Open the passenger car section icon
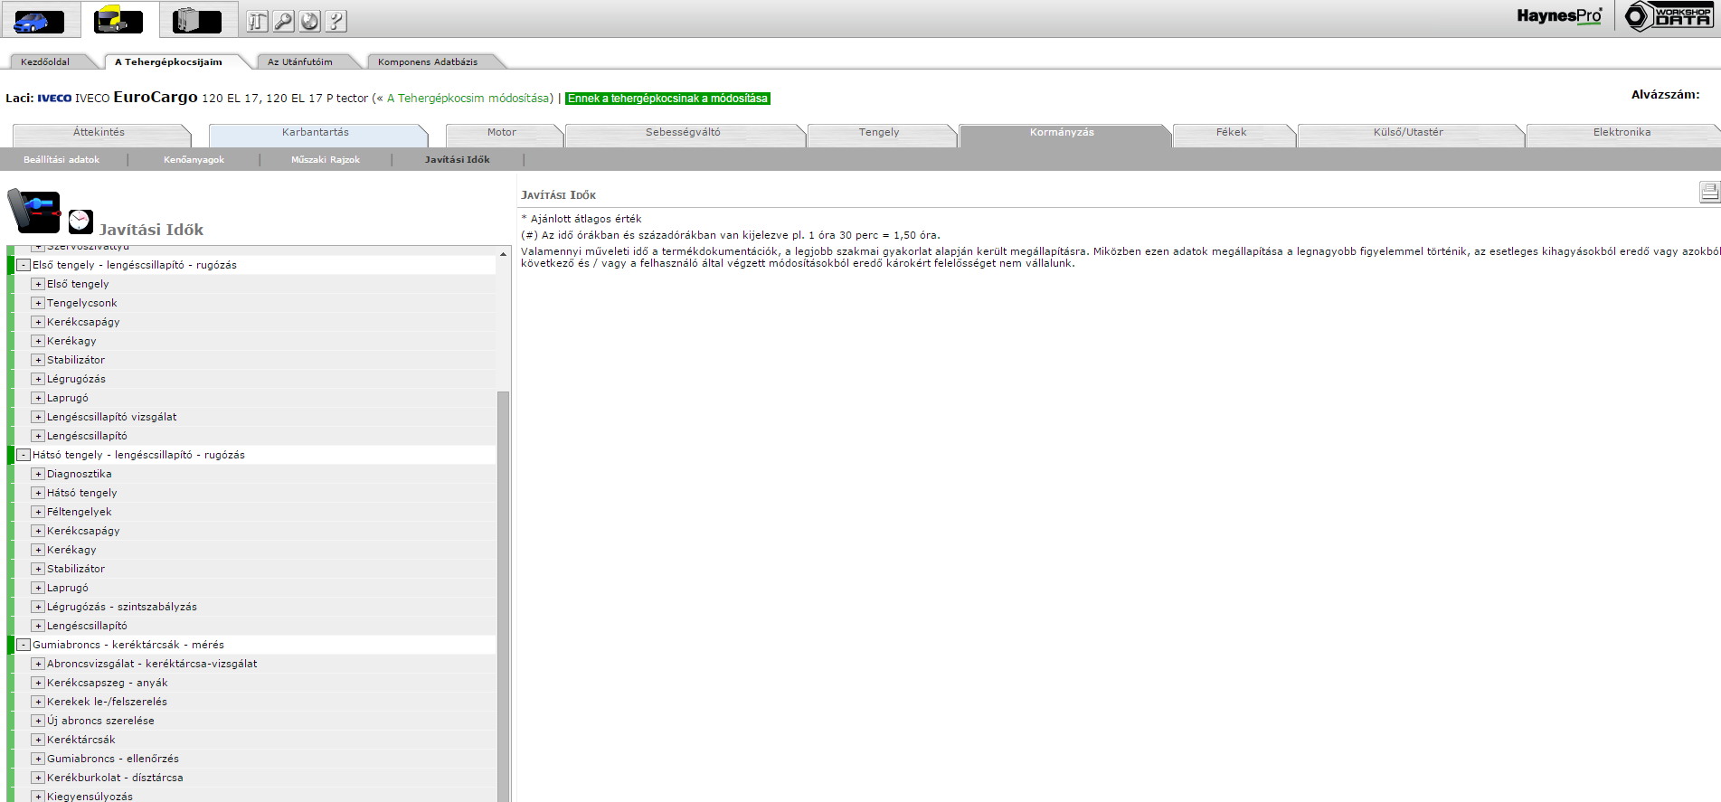 coord(38,20)
